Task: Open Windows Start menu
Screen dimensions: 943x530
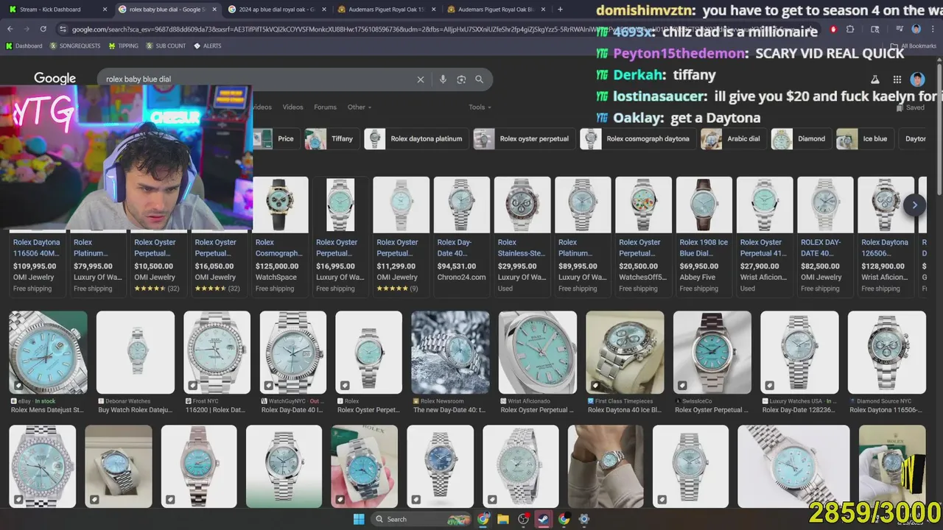Action: [359, 519]
